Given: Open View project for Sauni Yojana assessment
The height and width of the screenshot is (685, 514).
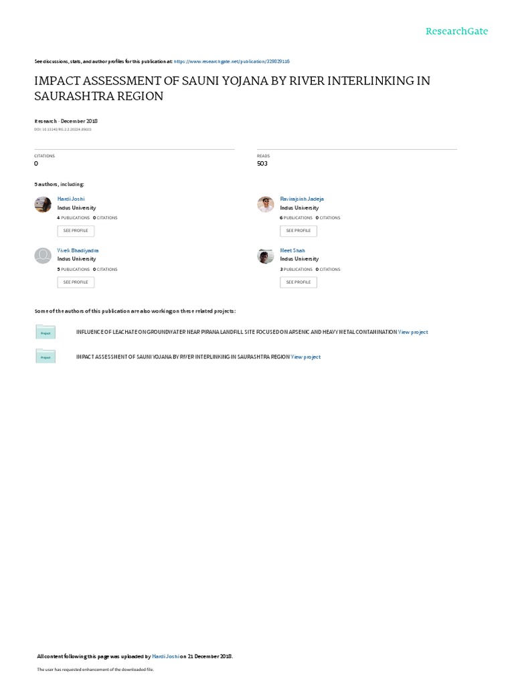Looking at the screenshot, I should tap(305, 357).
